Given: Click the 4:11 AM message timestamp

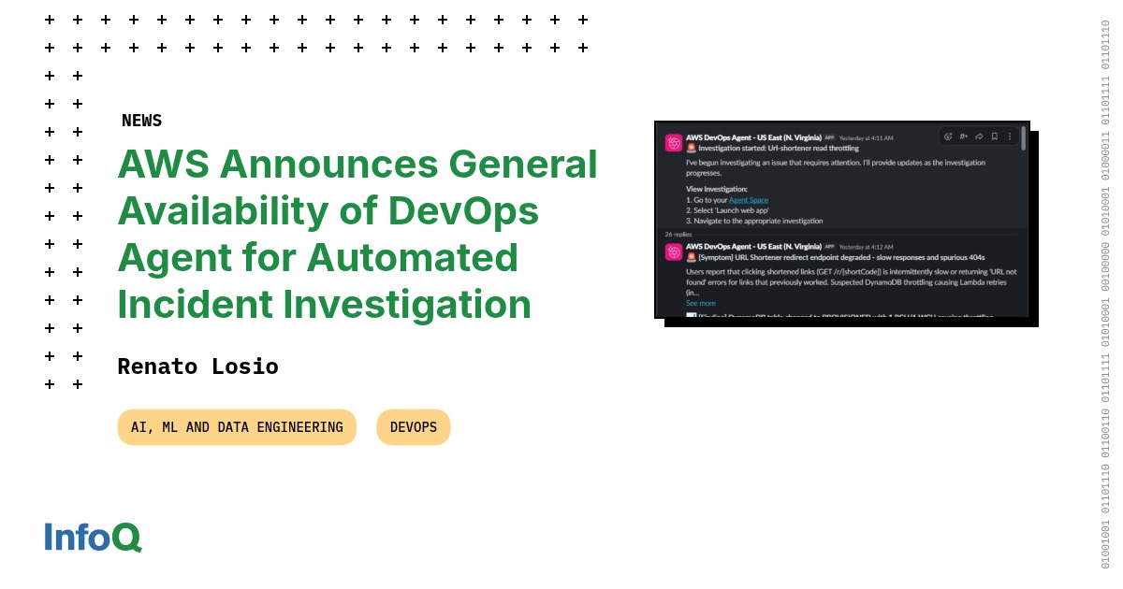Looking at the screenshot, I should pyautogui.click(x=866, y=138).
